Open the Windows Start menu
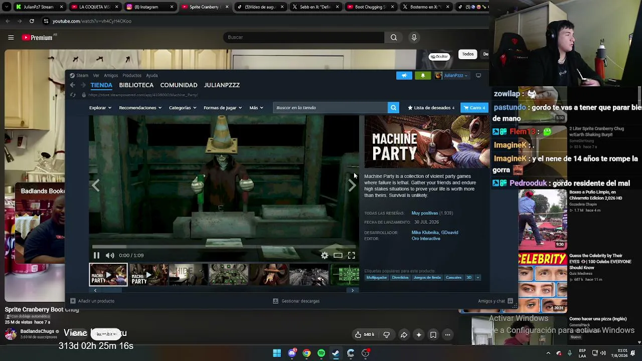642x361 pixels. [x=277, y=353]
